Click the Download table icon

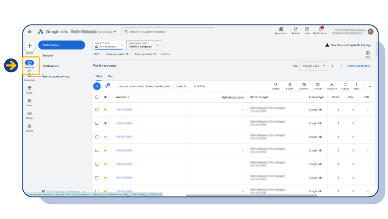pos(332,85)
